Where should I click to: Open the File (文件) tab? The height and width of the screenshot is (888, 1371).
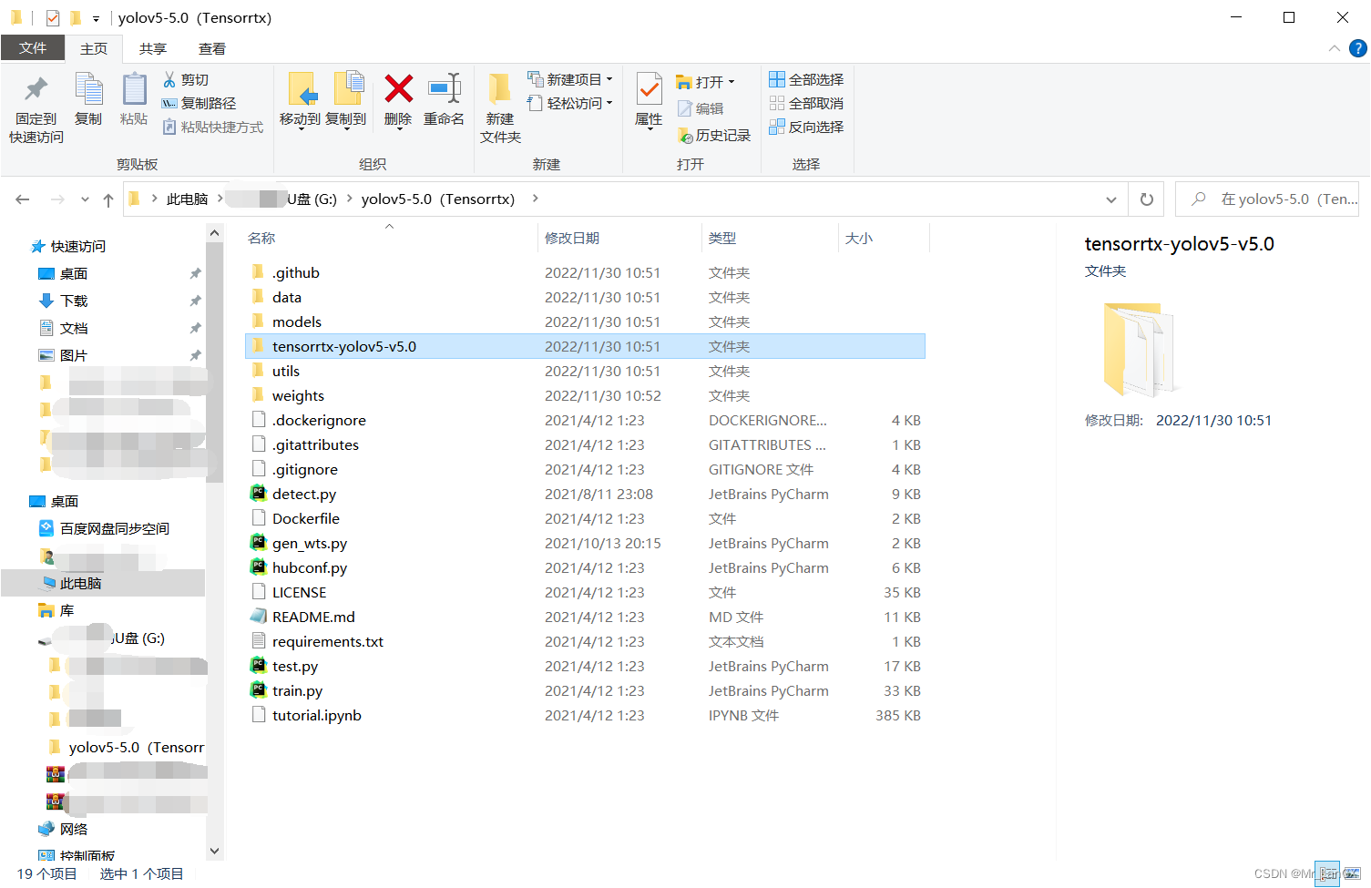coord(33,48)
